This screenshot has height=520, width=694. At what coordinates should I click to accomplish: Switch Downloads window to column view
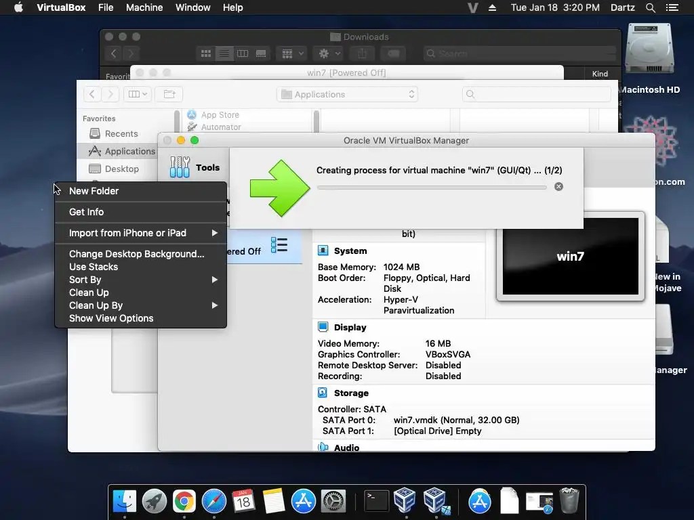(243, 53)
